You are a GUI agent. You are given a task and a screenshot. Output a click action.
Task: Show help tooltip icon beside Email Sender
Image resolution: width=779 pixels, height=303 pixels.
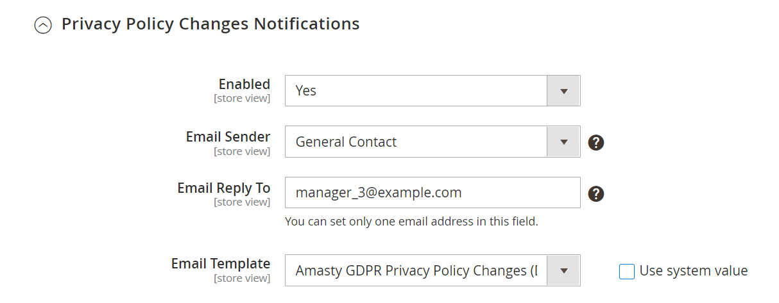596,142
